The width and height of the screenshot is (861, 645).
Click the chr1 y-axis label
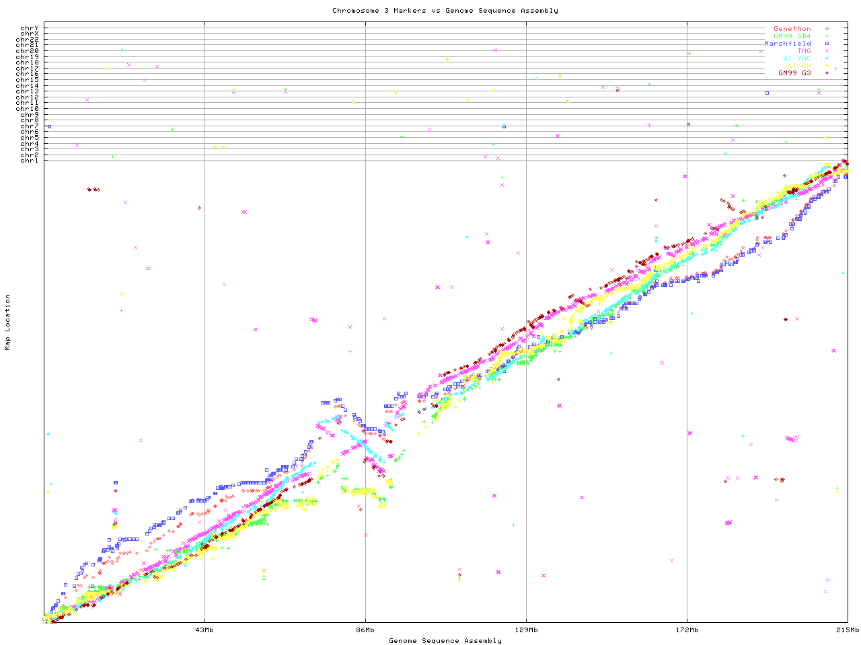pos(29,160)
